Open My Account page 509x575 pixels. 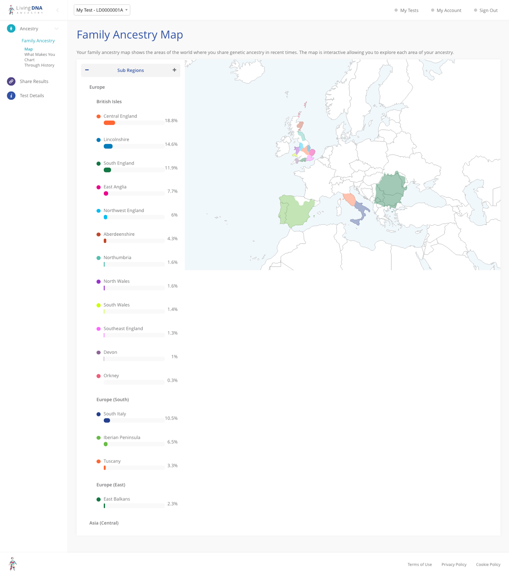[449, 10]
